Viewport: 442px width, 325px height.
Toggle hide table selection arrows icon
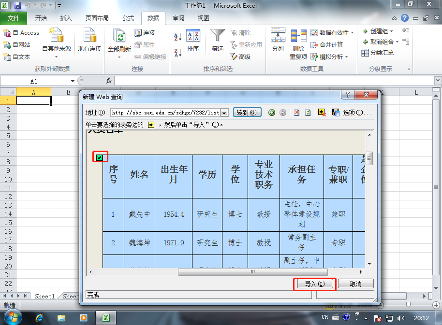[322, 113]
